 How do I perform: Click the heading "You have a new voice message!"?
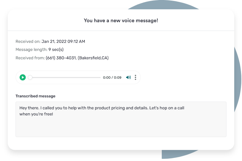pyautogui.click(x=121, y=20)
